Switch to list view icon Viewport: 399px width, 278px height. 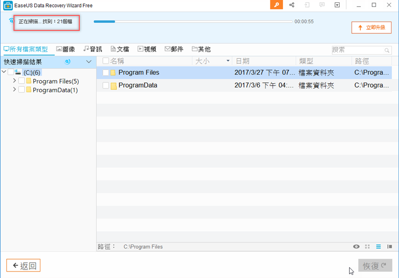[x=379, y=247]
